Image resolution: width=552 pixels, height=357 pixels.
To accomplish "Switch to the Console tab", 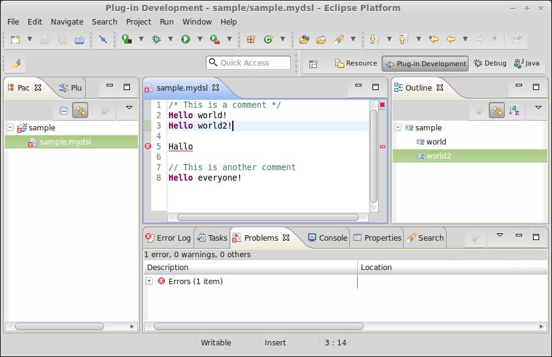I will (327, 238).
